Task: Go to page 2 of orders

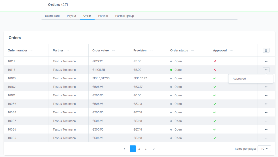Action: (139, 149)
